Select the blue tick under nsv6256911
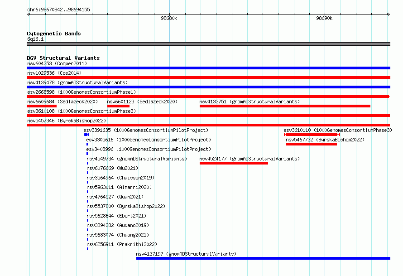Image resolution: width=403 pixels, height=276 pixels. [87, 249]
